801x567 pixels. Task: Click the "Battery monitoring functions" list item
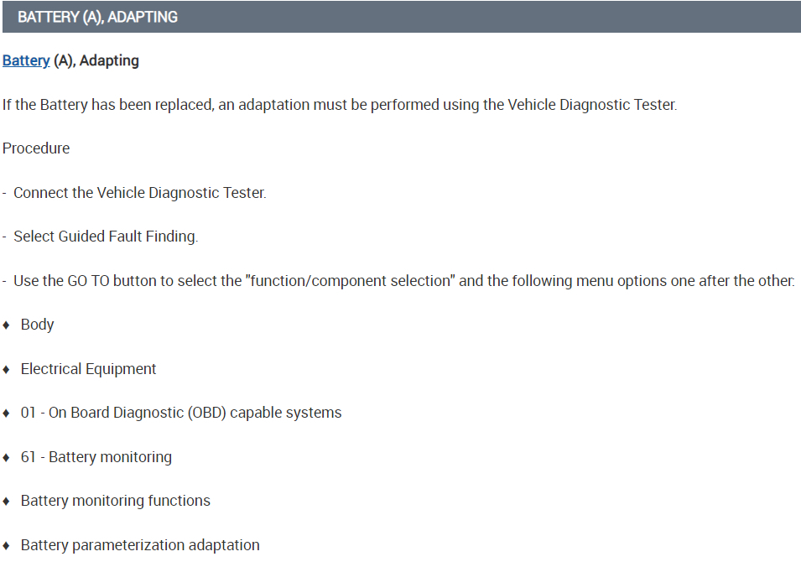coord(116,501)
